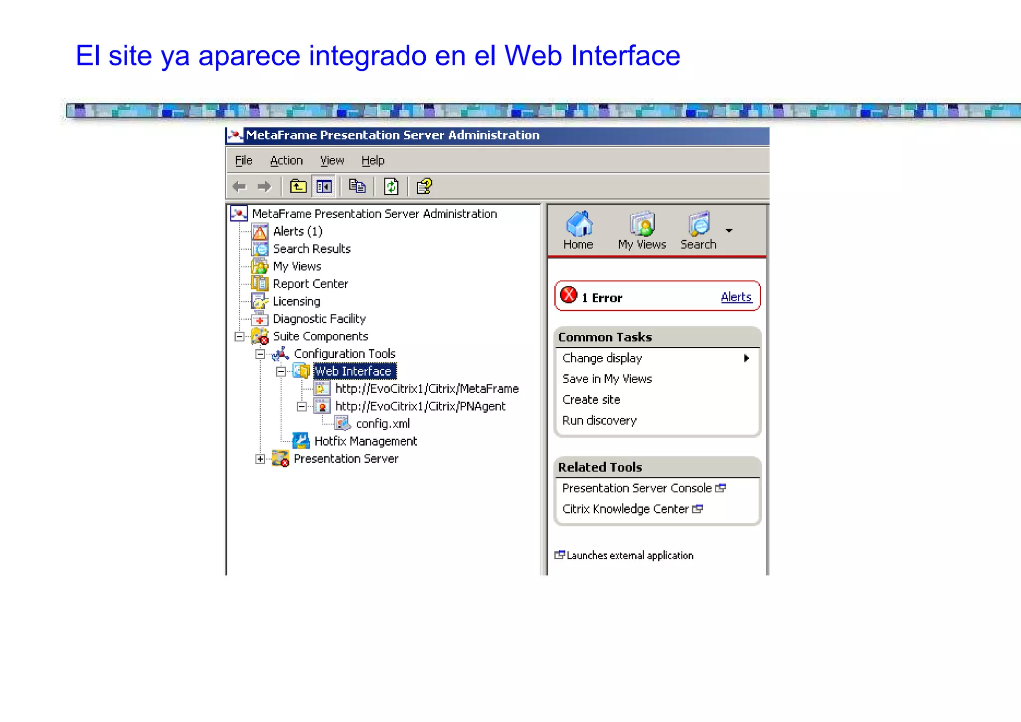The image size is (1021, 722).
Task: Open Search in the task pane toolbar
Action: point(698,231)
